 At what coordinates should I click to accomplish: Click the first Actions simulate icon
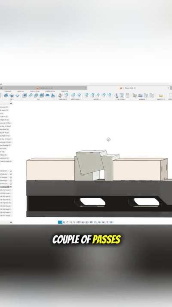coord(117,95)
